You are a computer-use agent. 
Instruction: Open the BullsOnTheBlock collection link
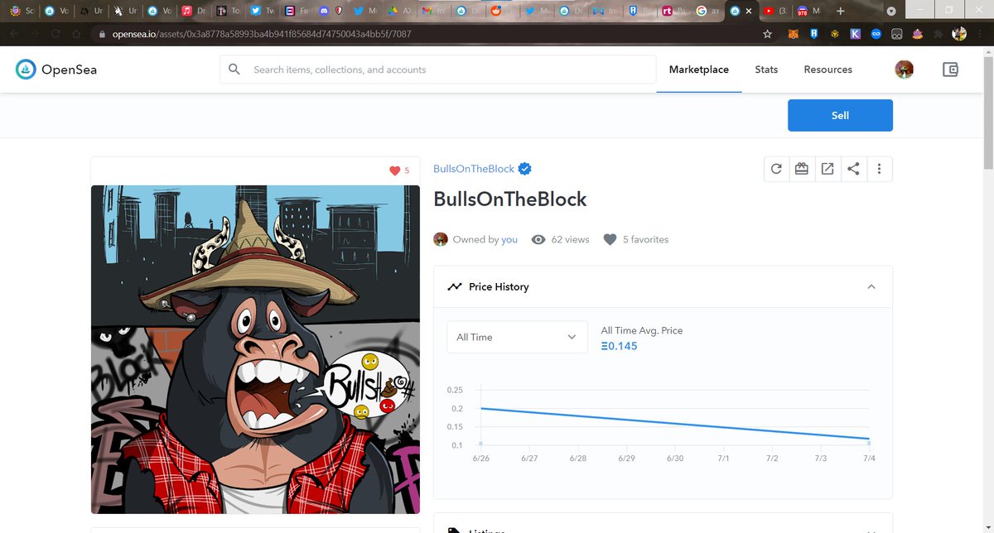[474, 169]
